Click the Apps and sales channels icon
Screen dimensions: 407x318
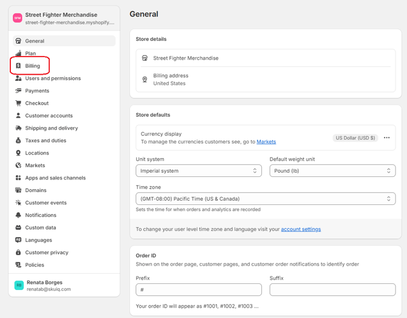pyautogui.click(x=18, y=178)
